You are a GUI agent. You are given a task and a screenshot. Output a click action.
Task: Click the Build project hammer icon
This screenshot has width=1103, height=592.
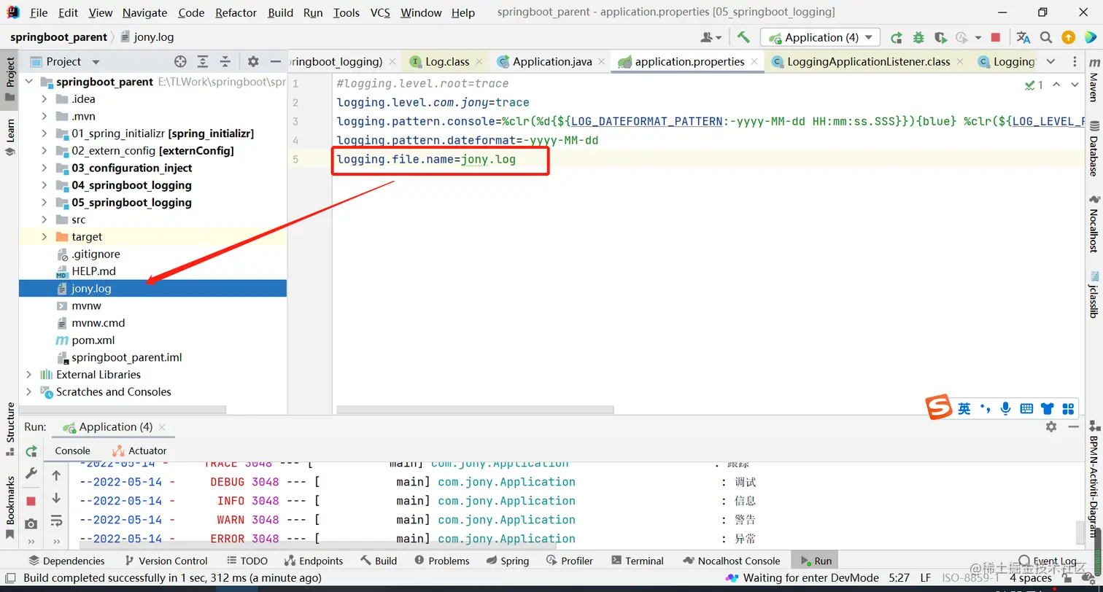tap(743, 37)
